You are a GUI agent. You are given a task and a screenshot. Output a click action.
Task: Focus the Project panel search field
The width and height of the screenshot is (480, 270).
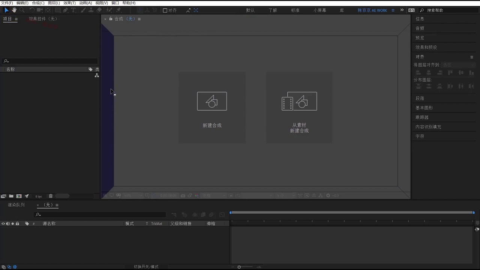[x=50, y=61]
